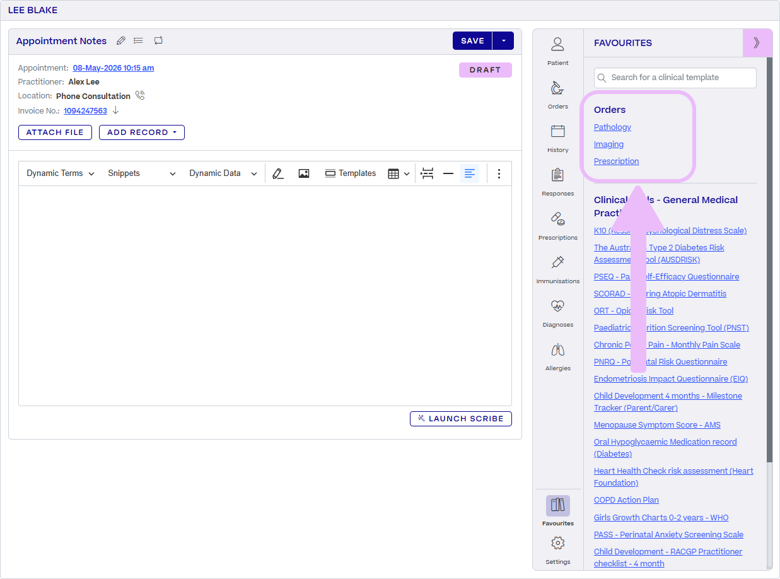Open the Diagnoses sidebar panel
780x579 pixels.
pos(557,313)
